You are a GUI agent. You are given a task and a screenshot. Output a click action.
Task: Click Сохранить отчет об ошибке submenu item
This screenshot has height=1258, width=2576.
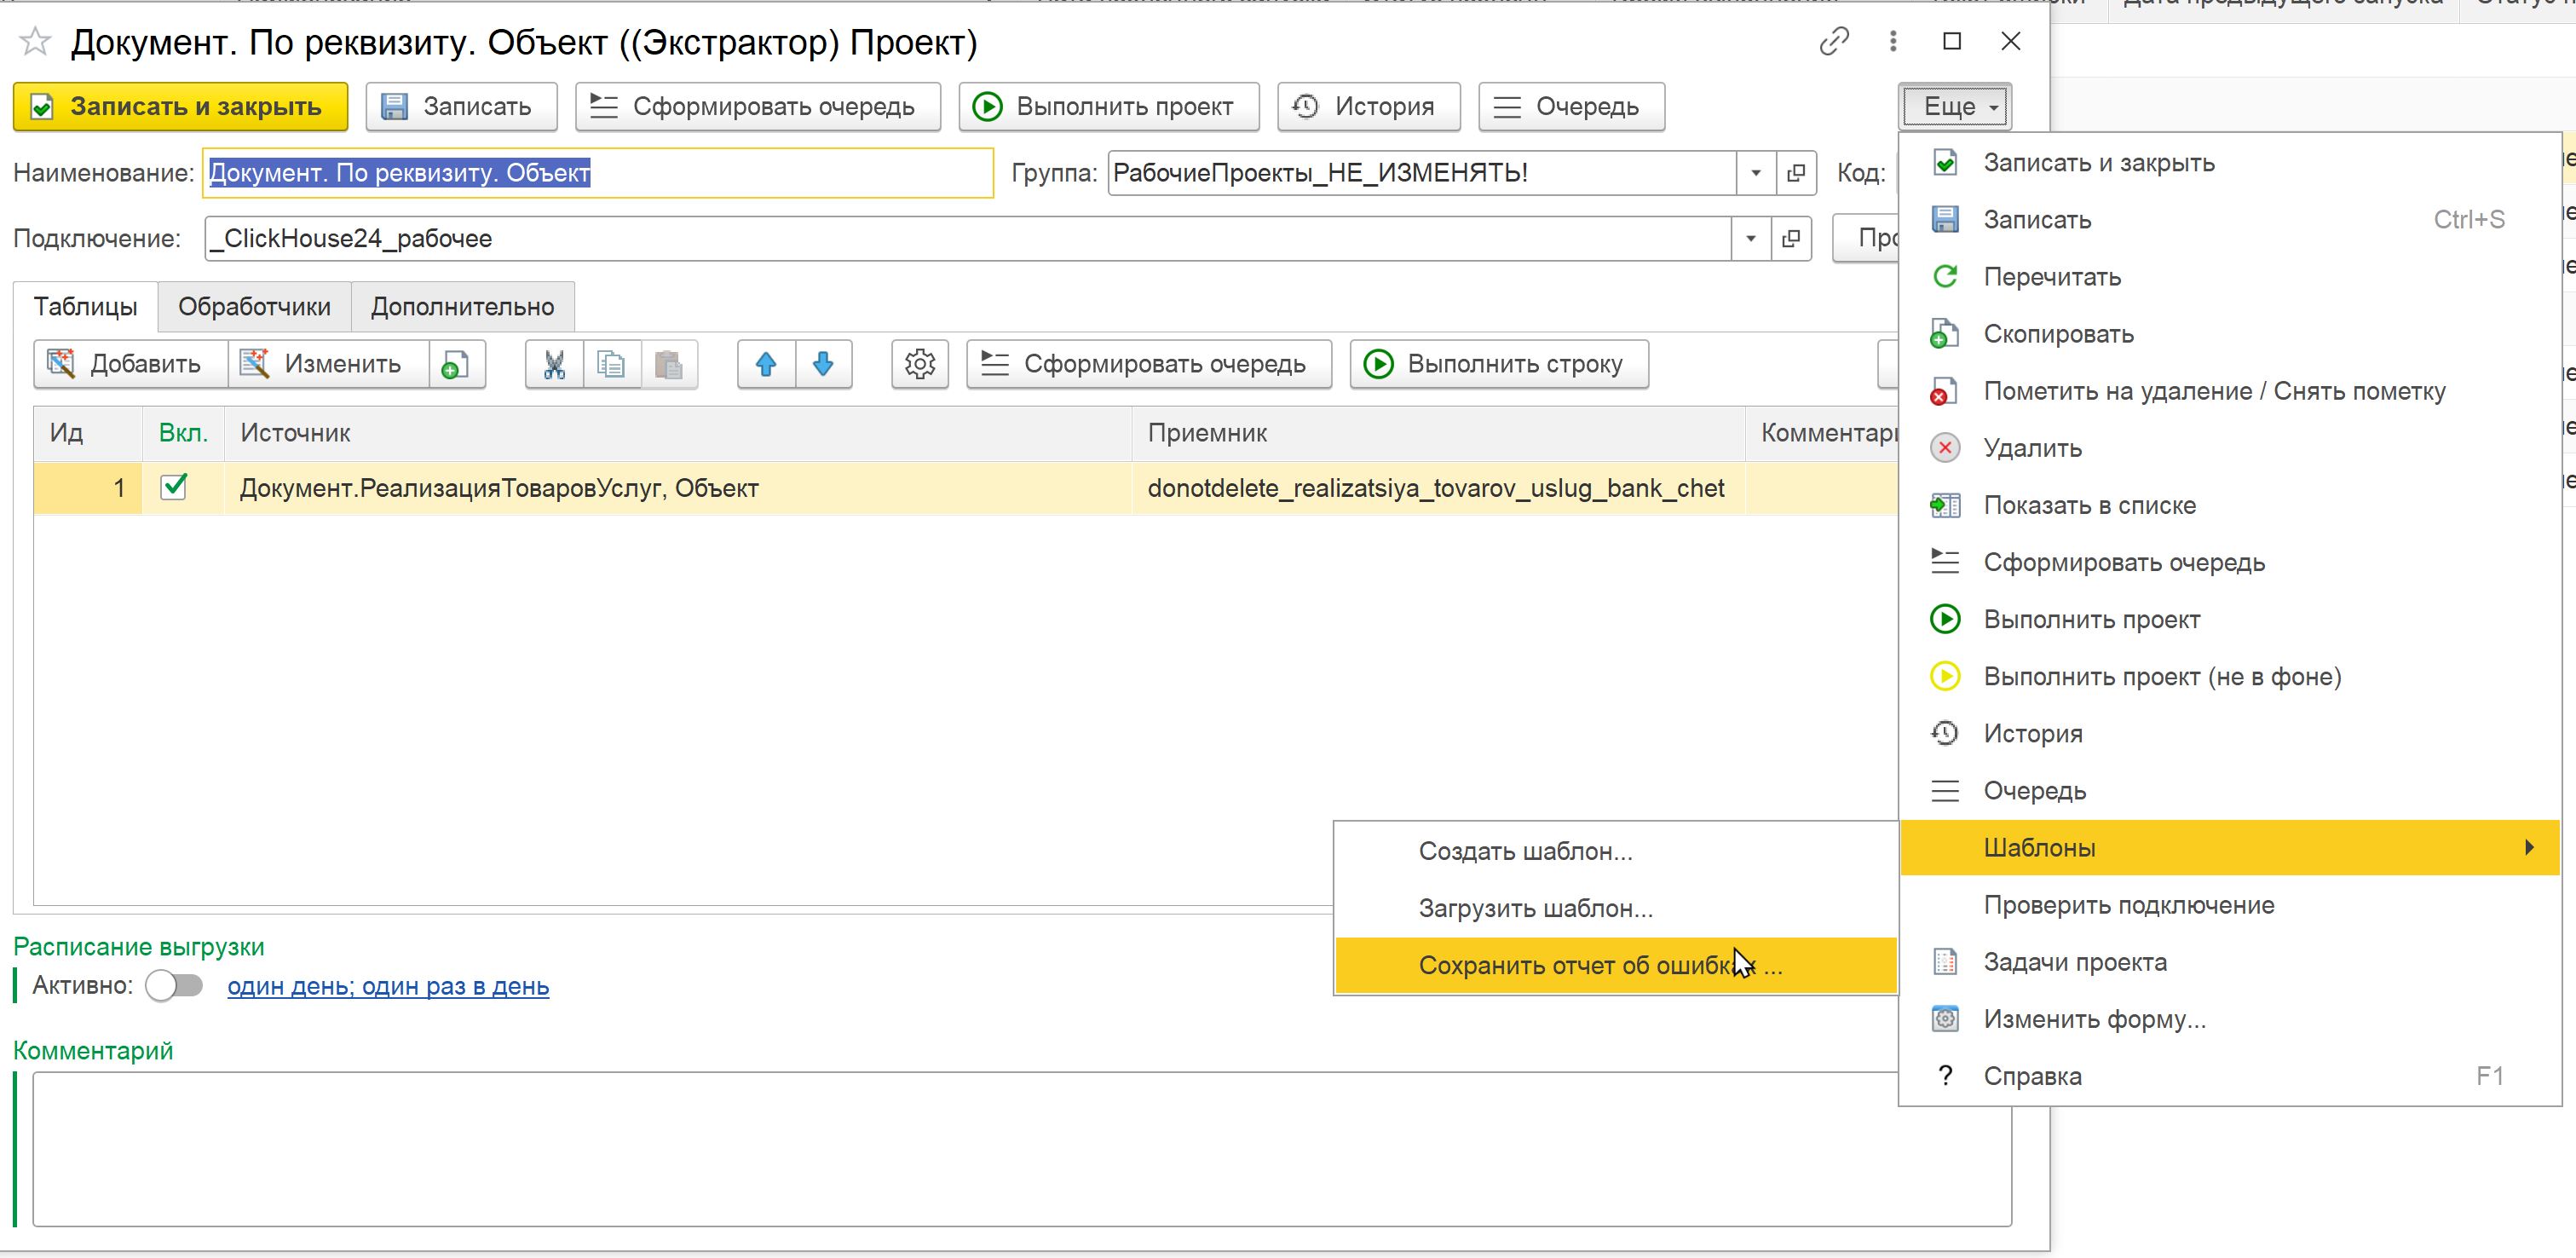(1616, 965)
